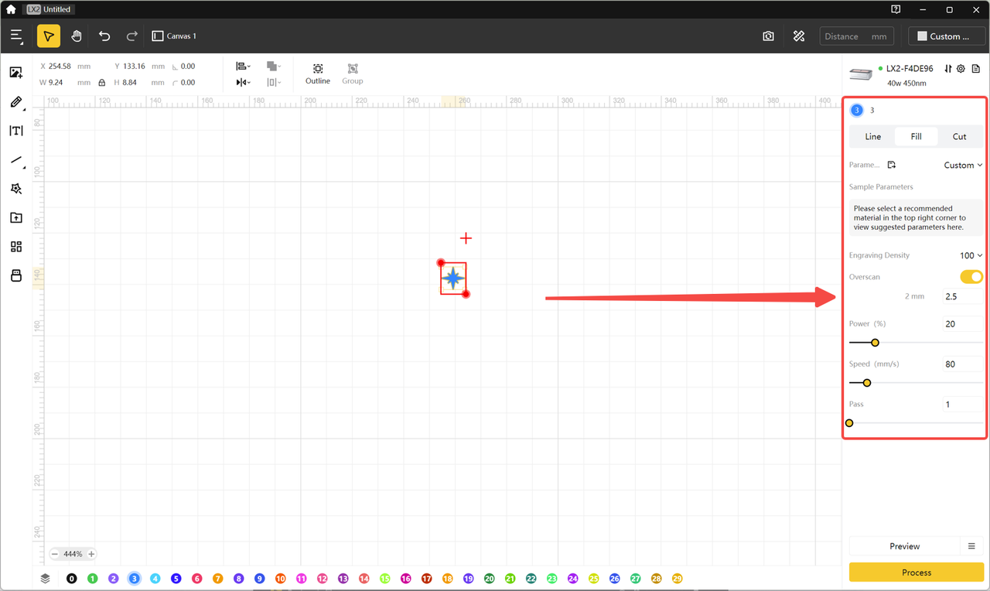Switch to the Fill mode tab
990x591 pixels.
point(916,136)
